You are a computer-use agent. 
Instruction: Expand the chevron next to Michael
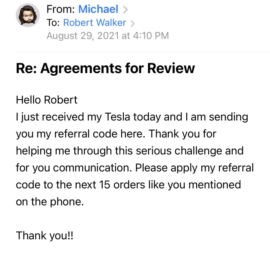point(125,10)
